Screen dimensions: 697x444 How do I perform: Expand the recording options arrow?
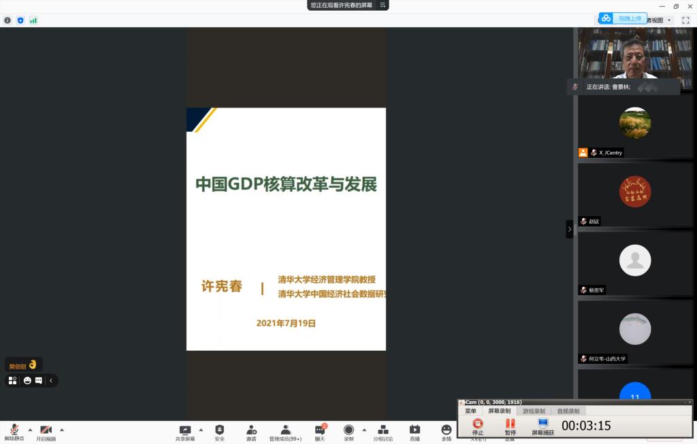pos(365,430)
